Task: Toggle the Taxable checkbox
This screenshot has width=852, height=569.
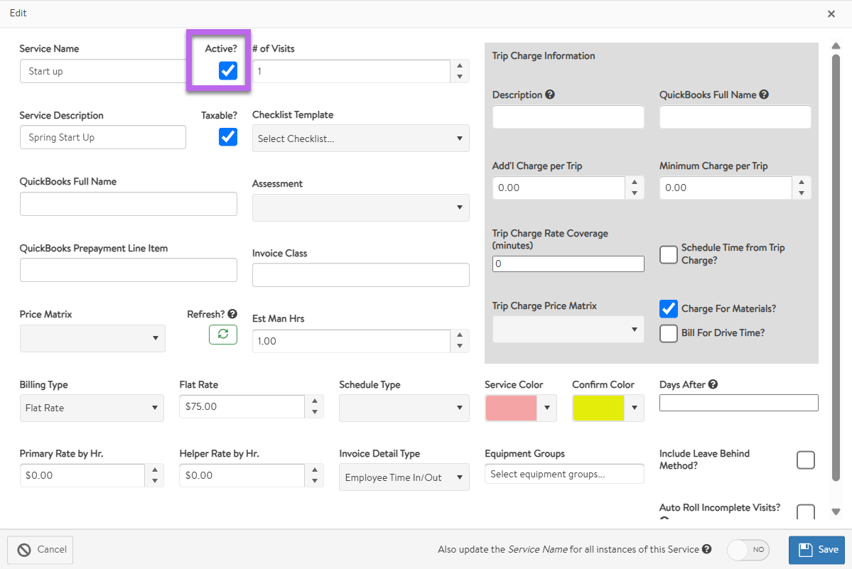Action: pyautogui.click(x=228, y=136)
